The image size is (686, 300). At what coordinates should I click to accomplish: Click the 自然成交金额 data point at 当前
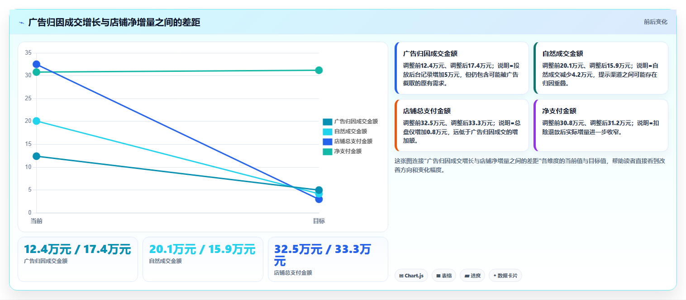pyautogui.click(x=36, y=121)
